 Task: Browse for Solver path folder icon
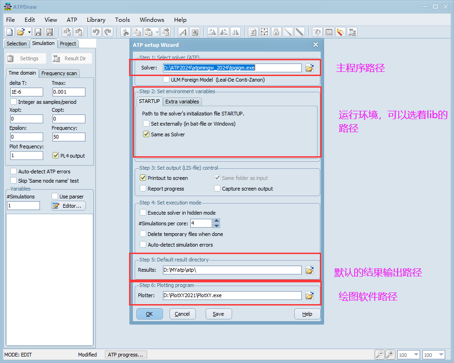coord(310,68)
